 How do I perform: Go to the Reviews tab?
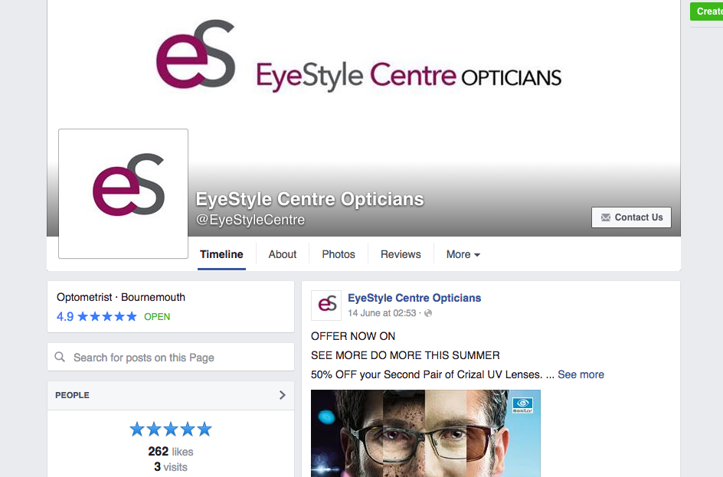tap(401, 254)
